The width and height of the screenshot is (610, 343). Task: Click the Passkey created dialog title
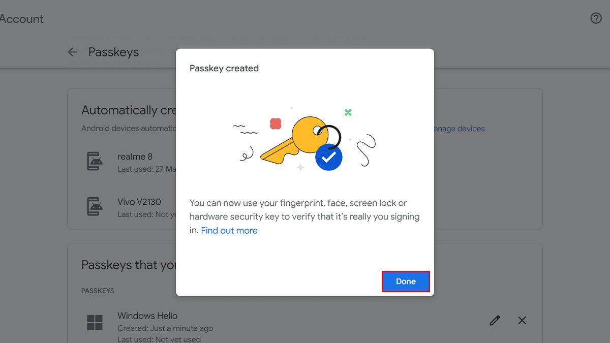click(224, 68)
